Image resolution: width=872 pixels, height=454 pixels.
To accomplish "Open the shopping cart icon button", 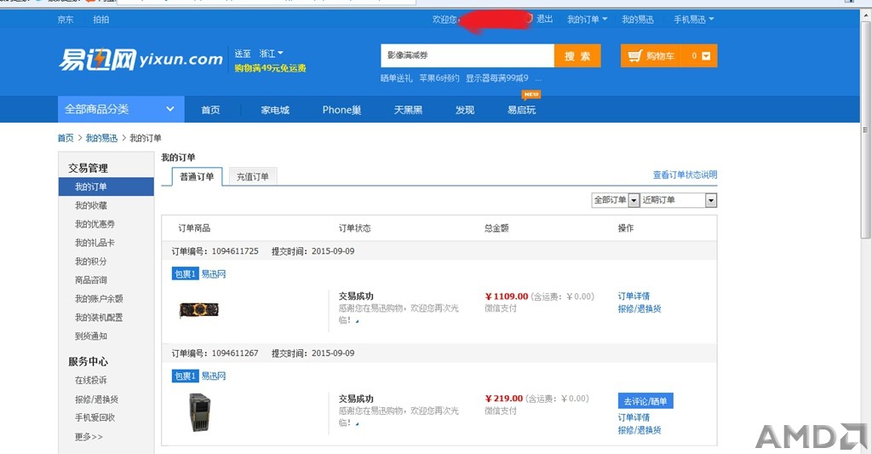I will click(x=651, y=55).
